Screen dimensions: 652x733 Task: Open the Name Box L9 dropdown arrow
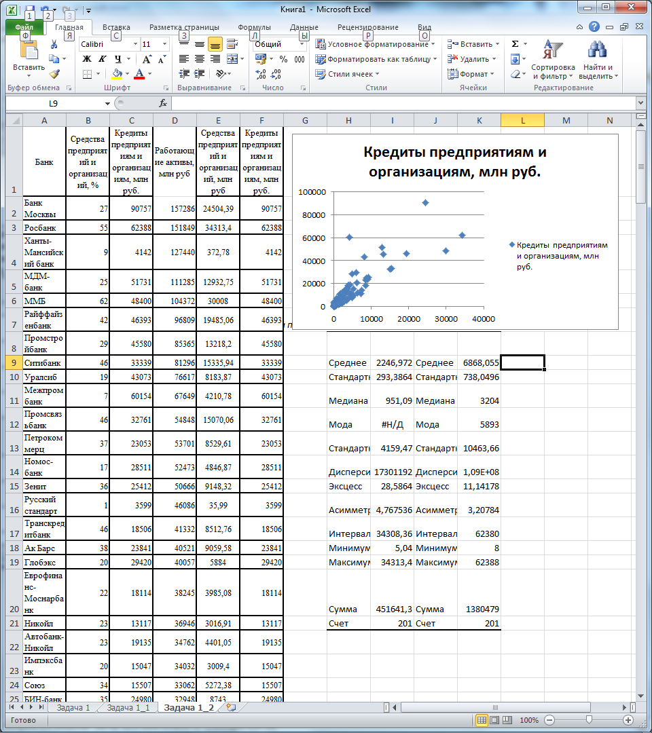(107, 103)
